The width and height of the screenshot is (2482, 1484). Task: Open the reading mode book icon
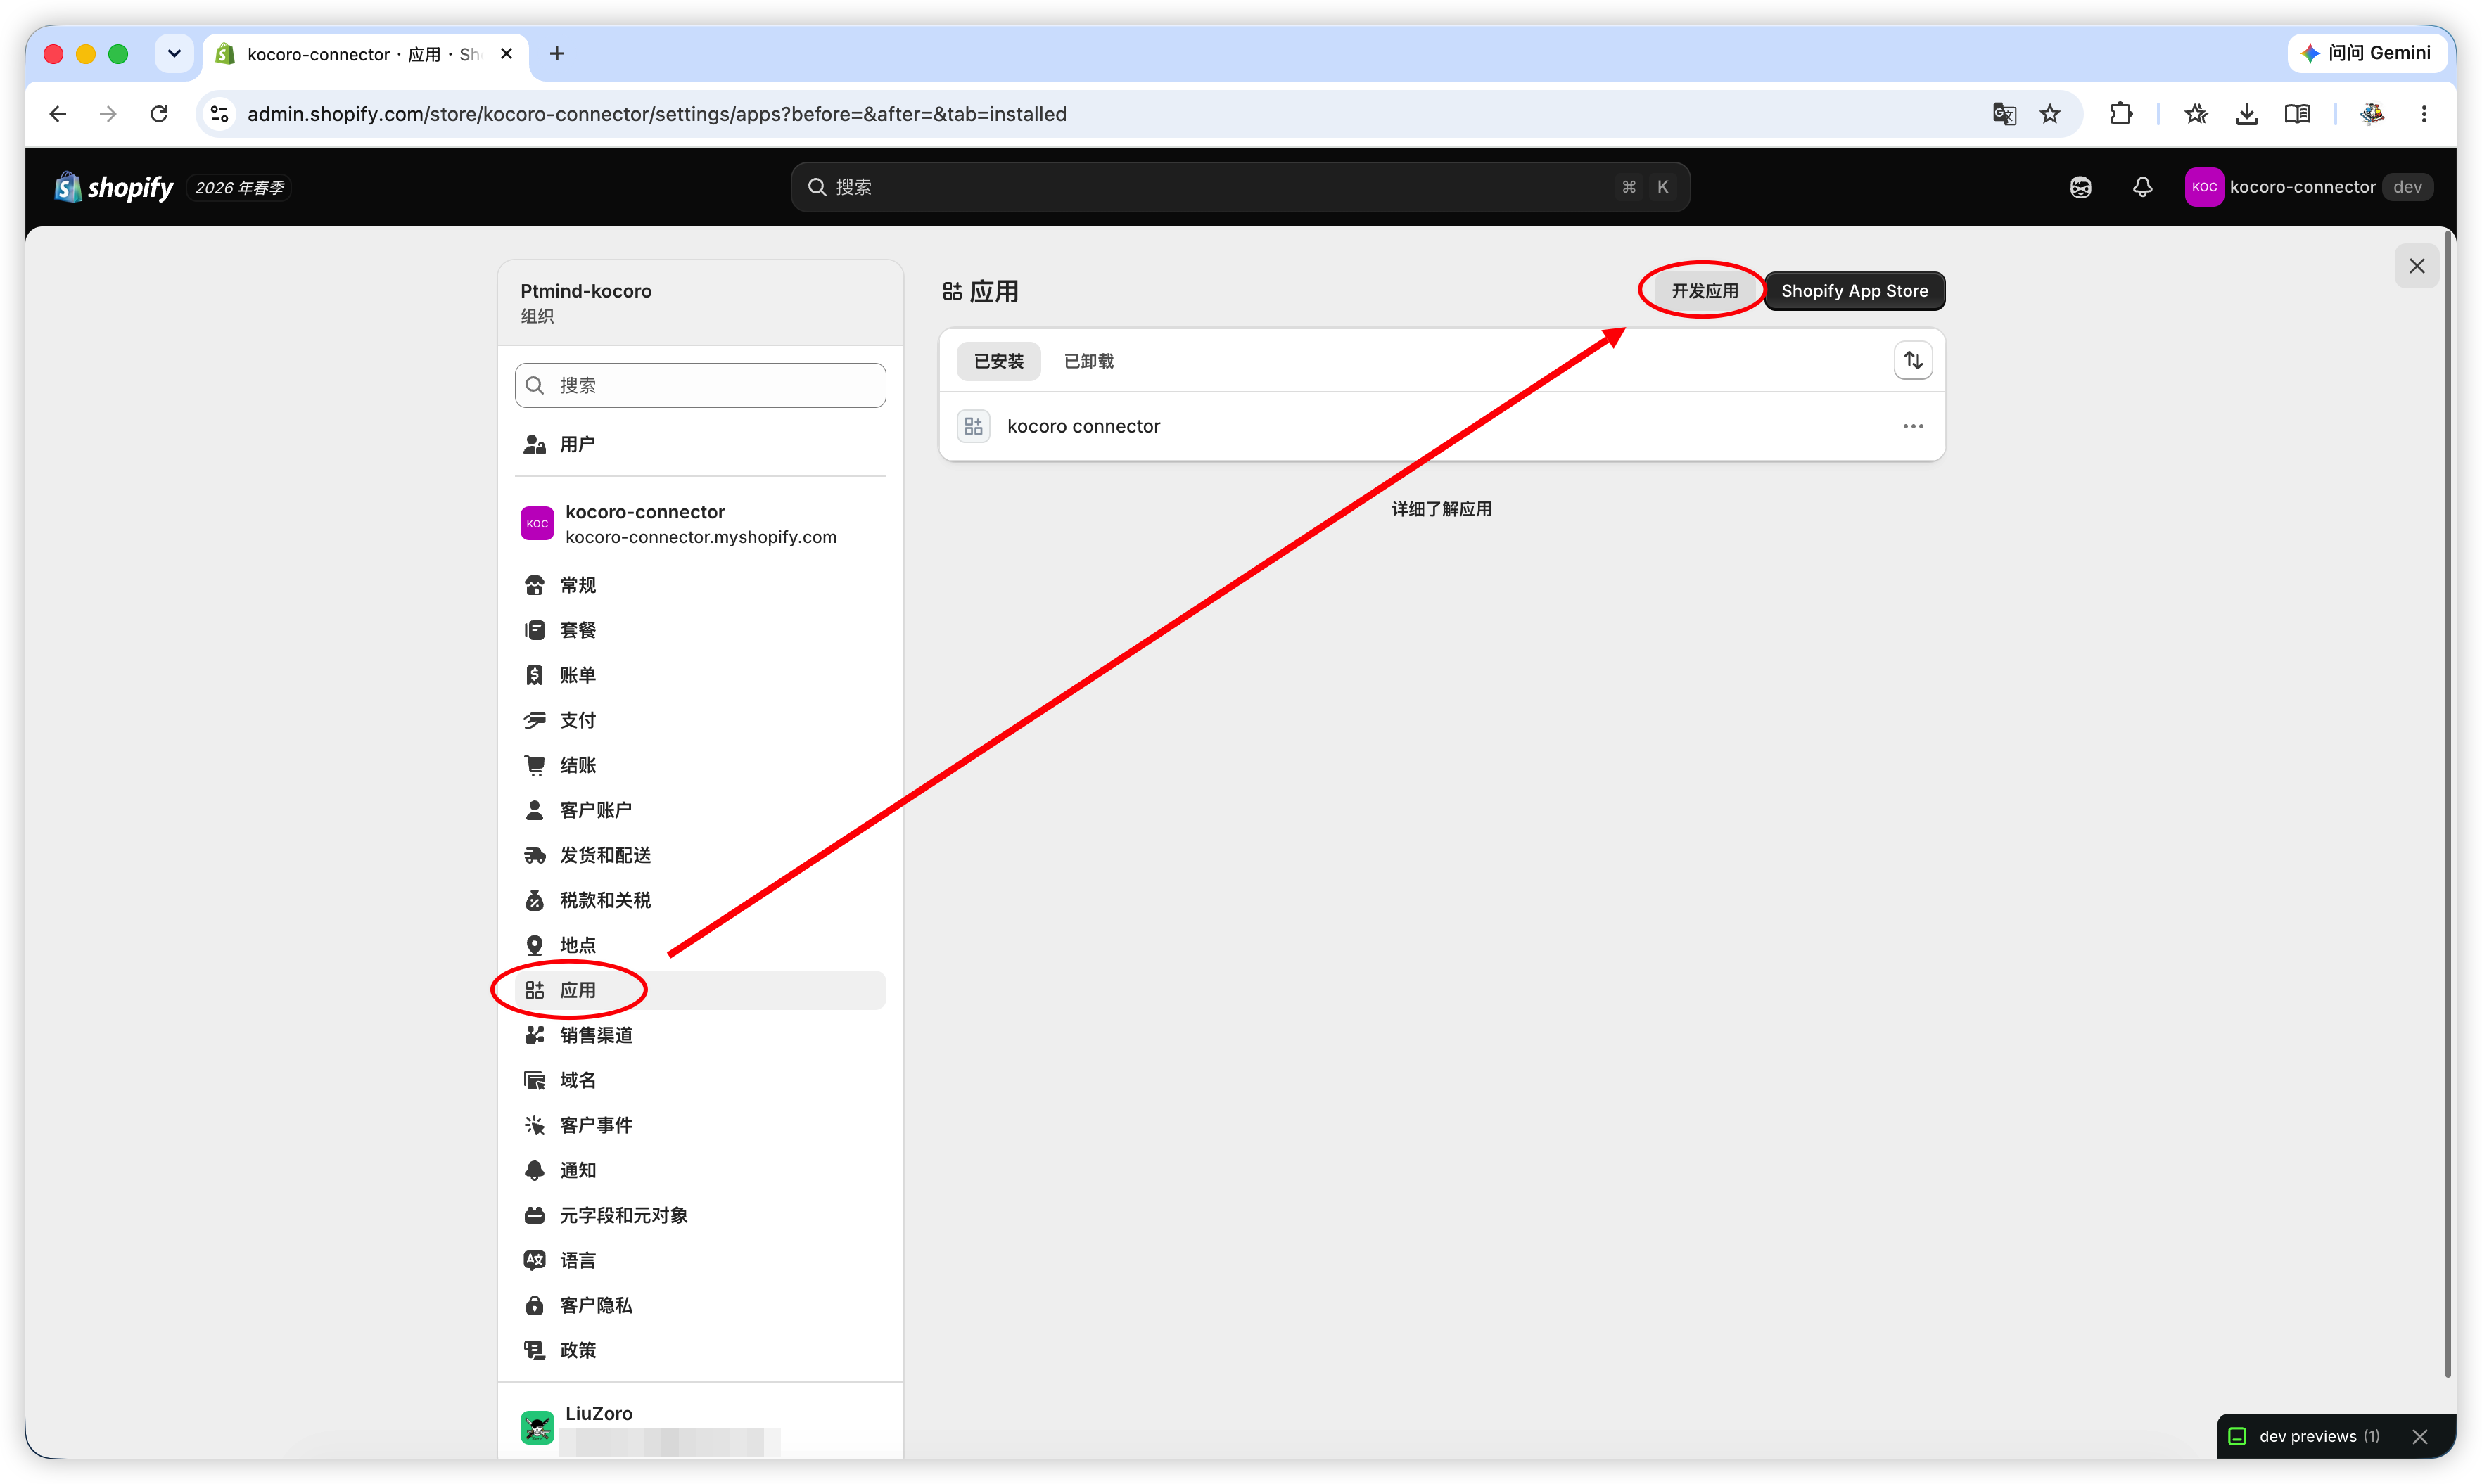point(2297,114)
